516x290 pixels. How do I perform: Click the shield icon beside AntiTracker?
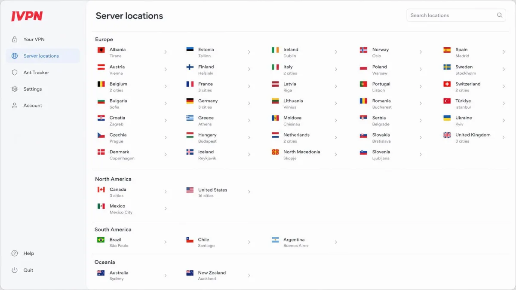click(15, 73)
